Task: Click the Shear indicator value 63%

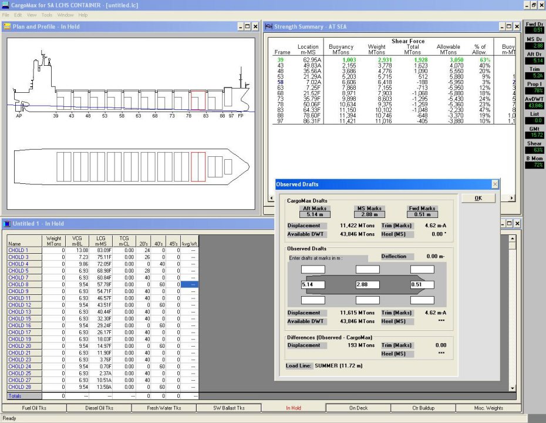Action: pos(534,150)
